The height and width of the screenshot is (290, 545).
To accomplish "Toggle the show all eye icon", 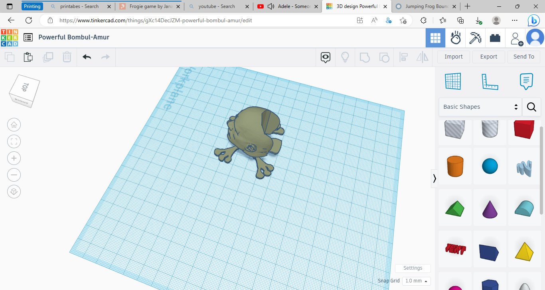I will tap(326, 57).
